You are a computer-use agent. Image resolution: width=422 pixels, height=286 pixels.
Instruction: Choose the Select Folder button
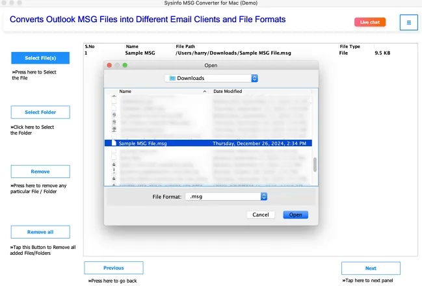pos(40,112)
